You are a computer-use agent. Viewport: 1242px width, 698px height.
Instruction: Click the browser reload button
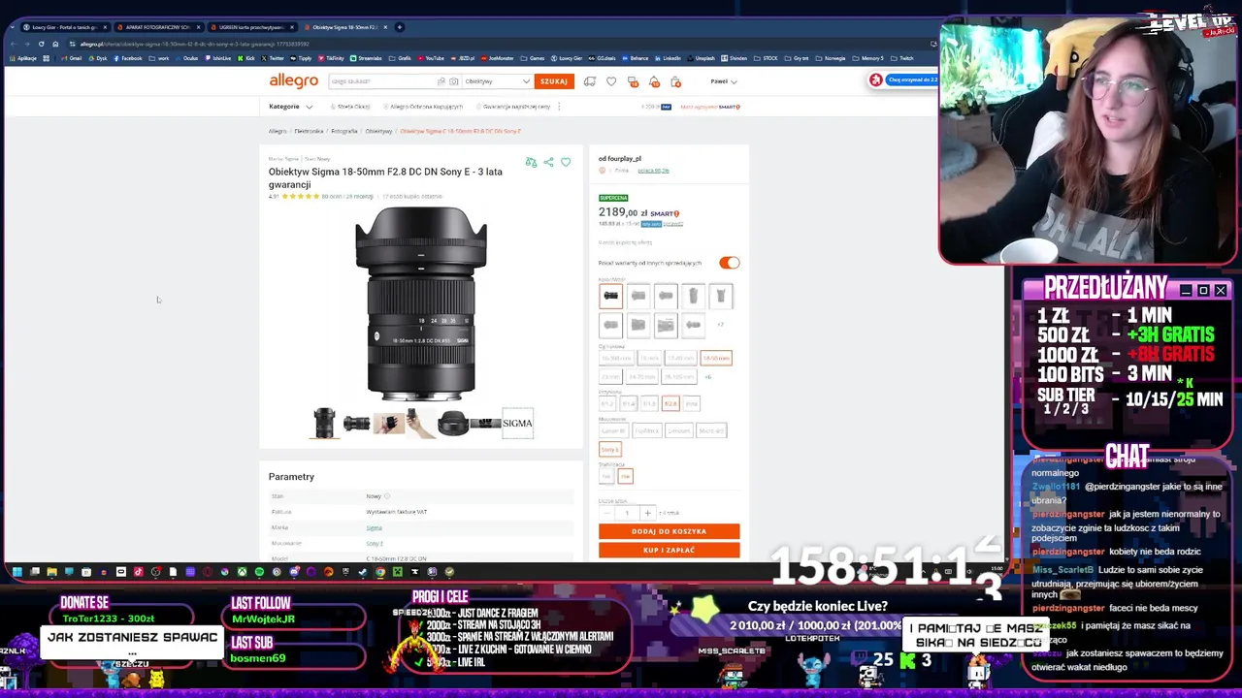point(41,44)
